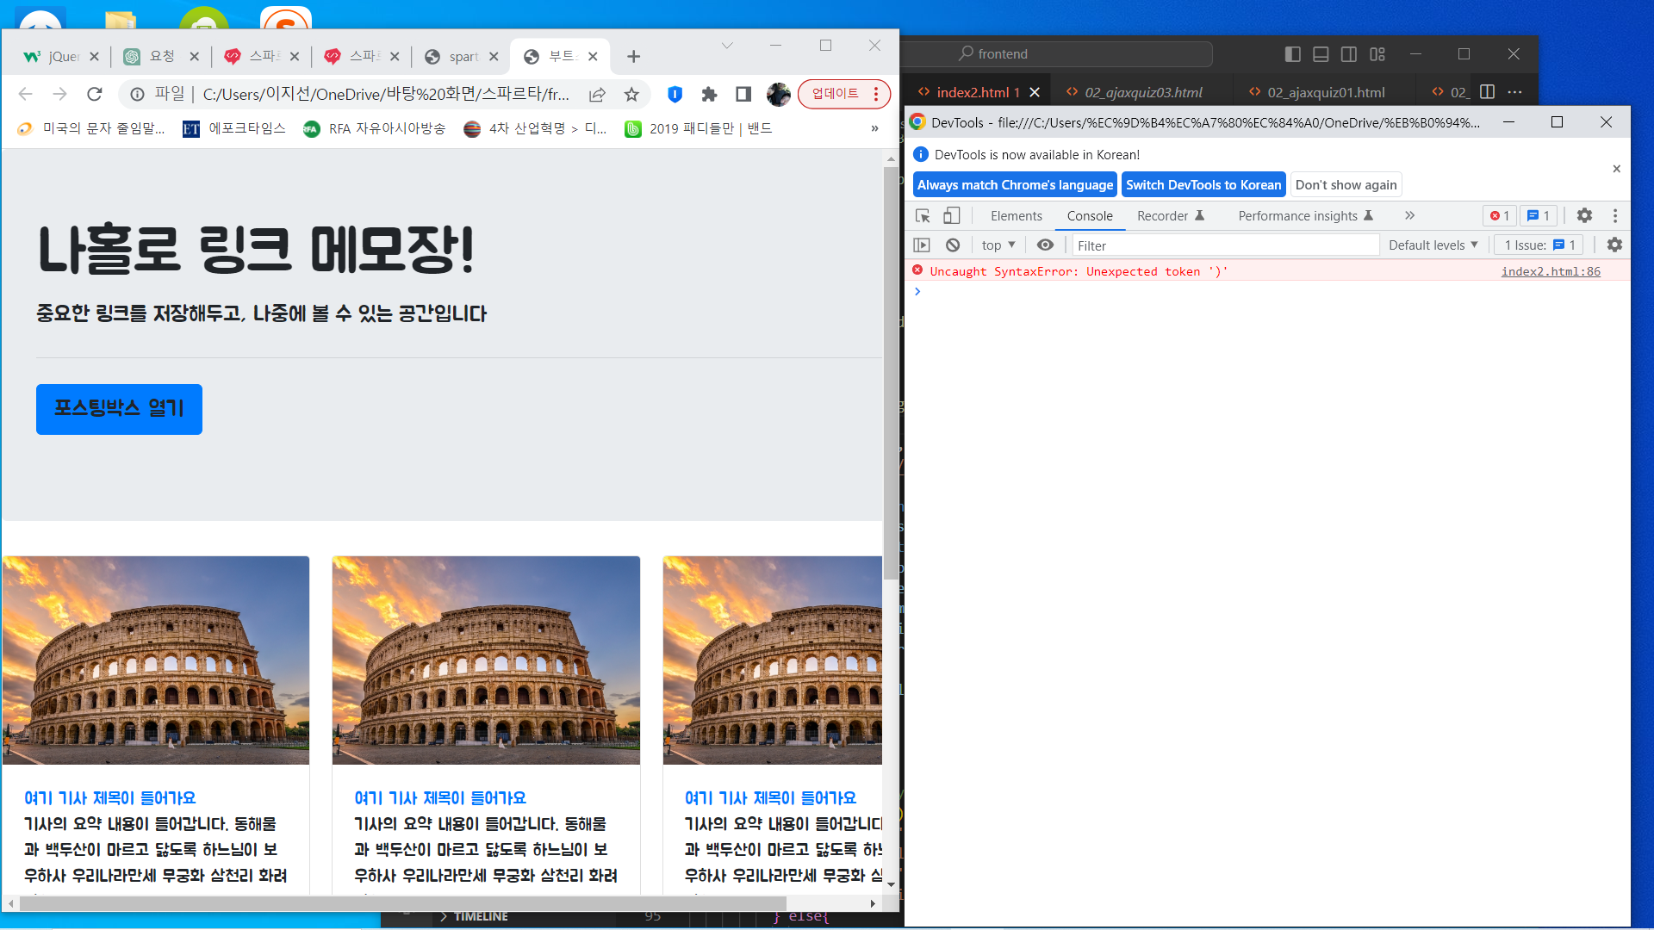Open the second card's Colosseum image

point(486,660)
